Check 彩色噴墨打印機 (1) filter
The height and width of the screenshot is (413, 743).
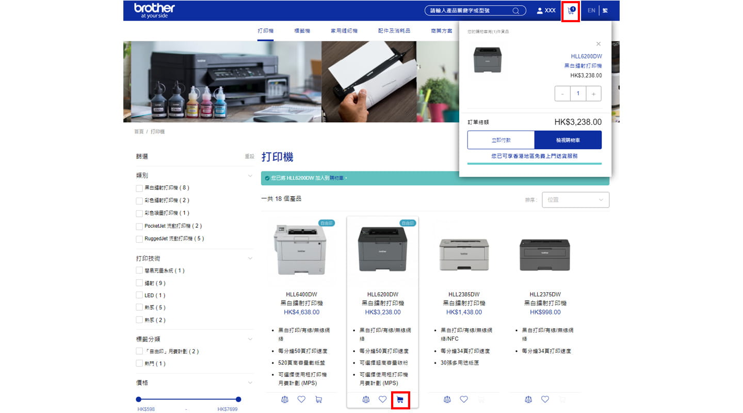(x=139, y=213)
